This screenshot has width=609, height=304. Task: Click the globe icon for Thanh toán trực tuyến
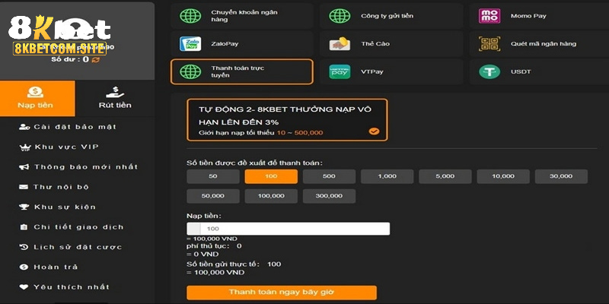[x=190, y=71]
